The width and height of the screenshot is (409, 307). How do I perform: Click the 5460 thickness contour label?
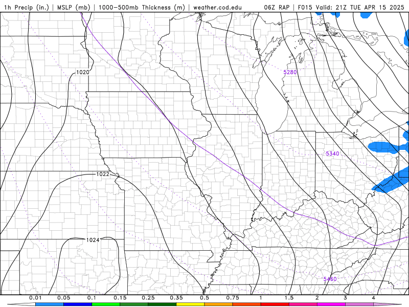click(x=330, y=279)
